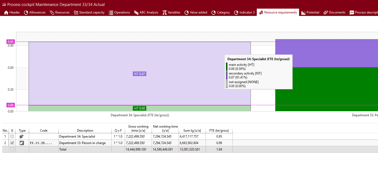Click the Documents paperclip icon

pyautogui.click(x=325, y=12)
